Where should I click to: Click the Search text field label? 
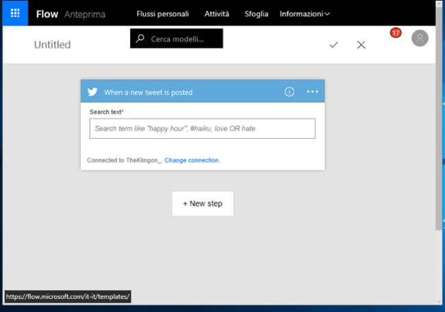click(106, 112)
